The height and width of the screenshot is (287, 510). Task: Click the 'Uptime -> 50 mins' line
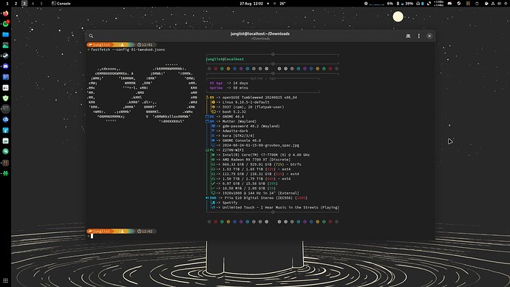pos(228,88)
